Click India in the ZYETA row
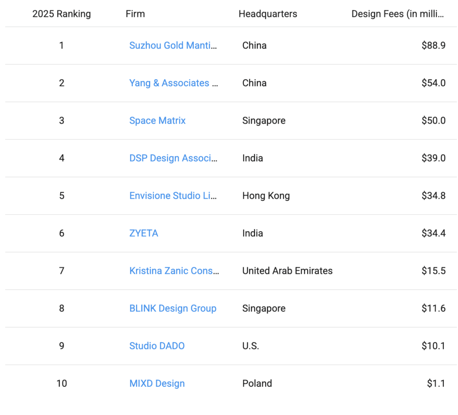 point(253,234)
